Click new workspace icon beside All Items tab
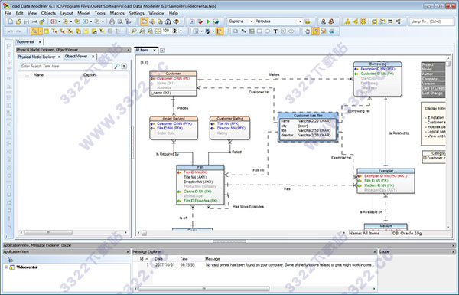 click(x=162, y=51)
